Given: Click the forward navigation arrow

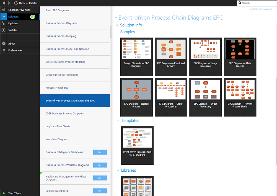Looking at the screenshot, I should pos(9,3).
